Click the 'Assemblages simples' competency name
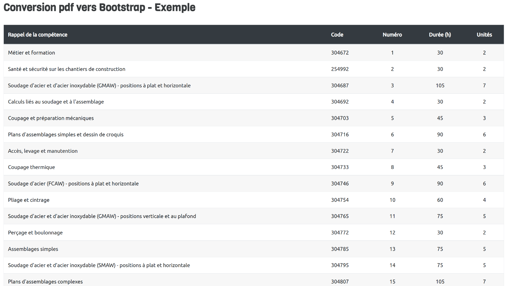Screen dimensions: 507x286 coord(33,249)
